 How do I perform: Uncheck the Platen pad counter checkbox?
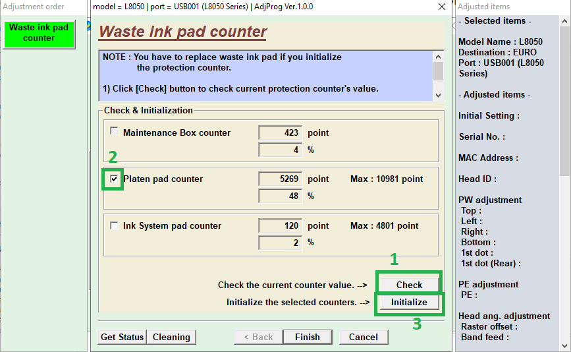point(115,179)
